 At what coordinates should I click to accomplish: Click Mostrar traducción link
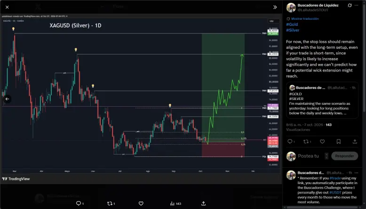coord(305,19)
